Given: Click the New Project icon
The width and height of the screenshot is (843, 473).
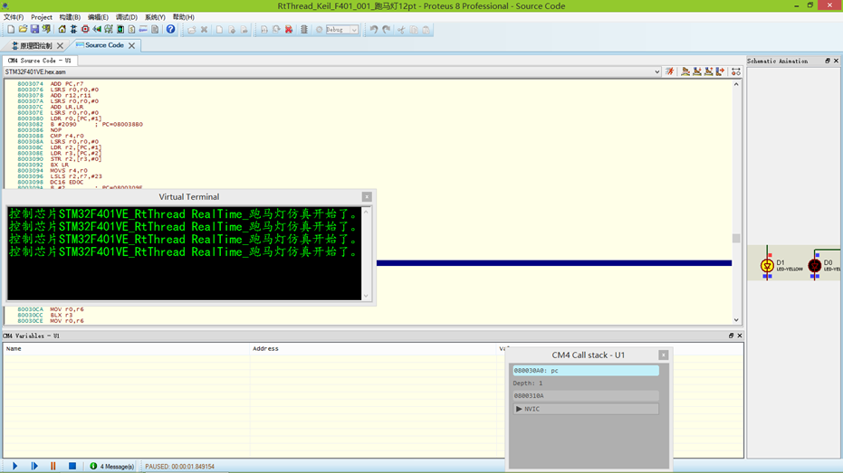Looking at the screenshot, I should (11, 30).
